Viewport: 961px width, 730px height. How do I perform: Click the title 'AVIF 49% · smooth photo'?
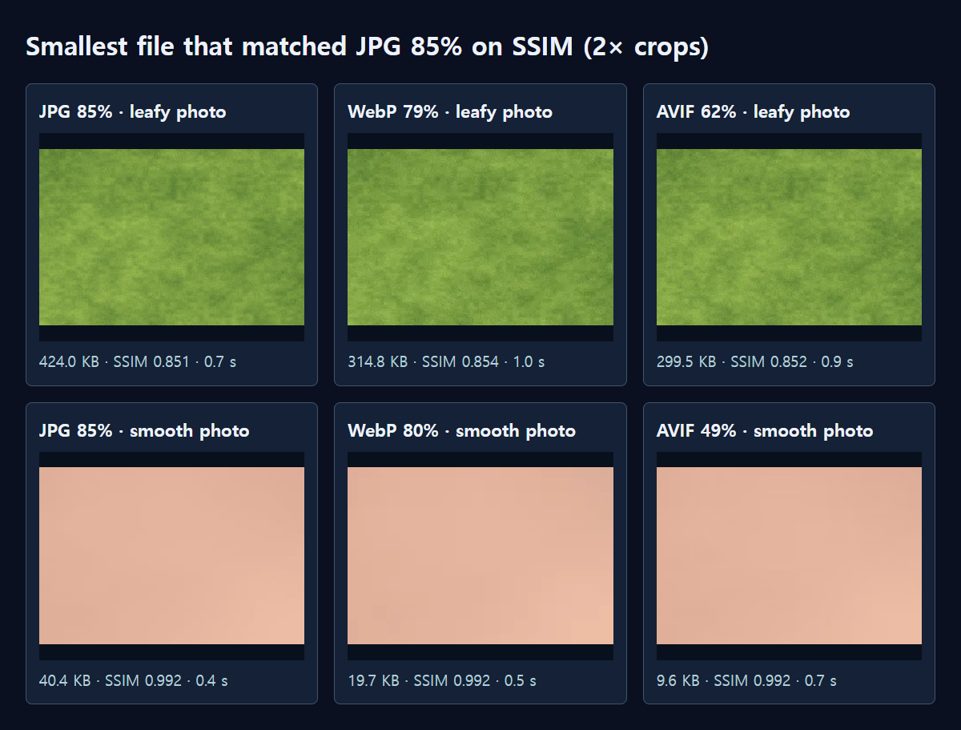tap(765, 431)
